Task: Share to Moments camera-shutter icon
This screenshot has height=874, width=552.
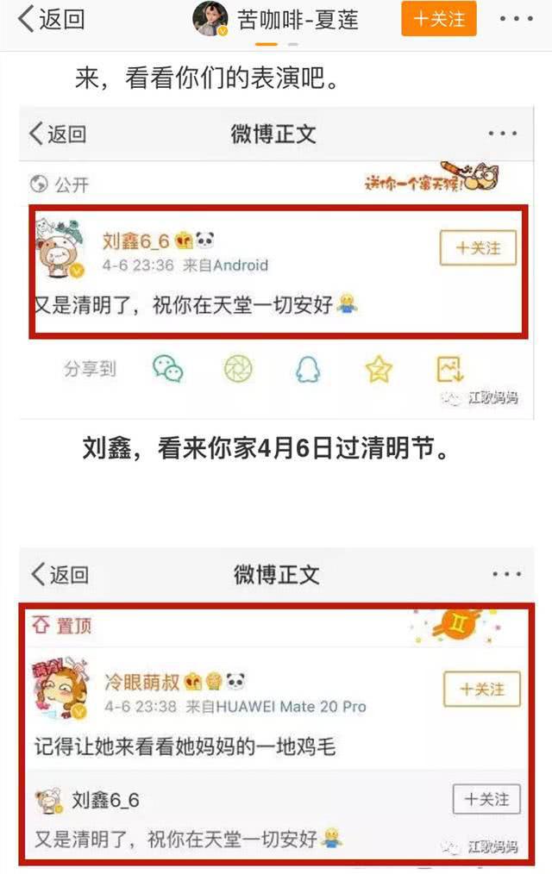Action: point(238,369)
